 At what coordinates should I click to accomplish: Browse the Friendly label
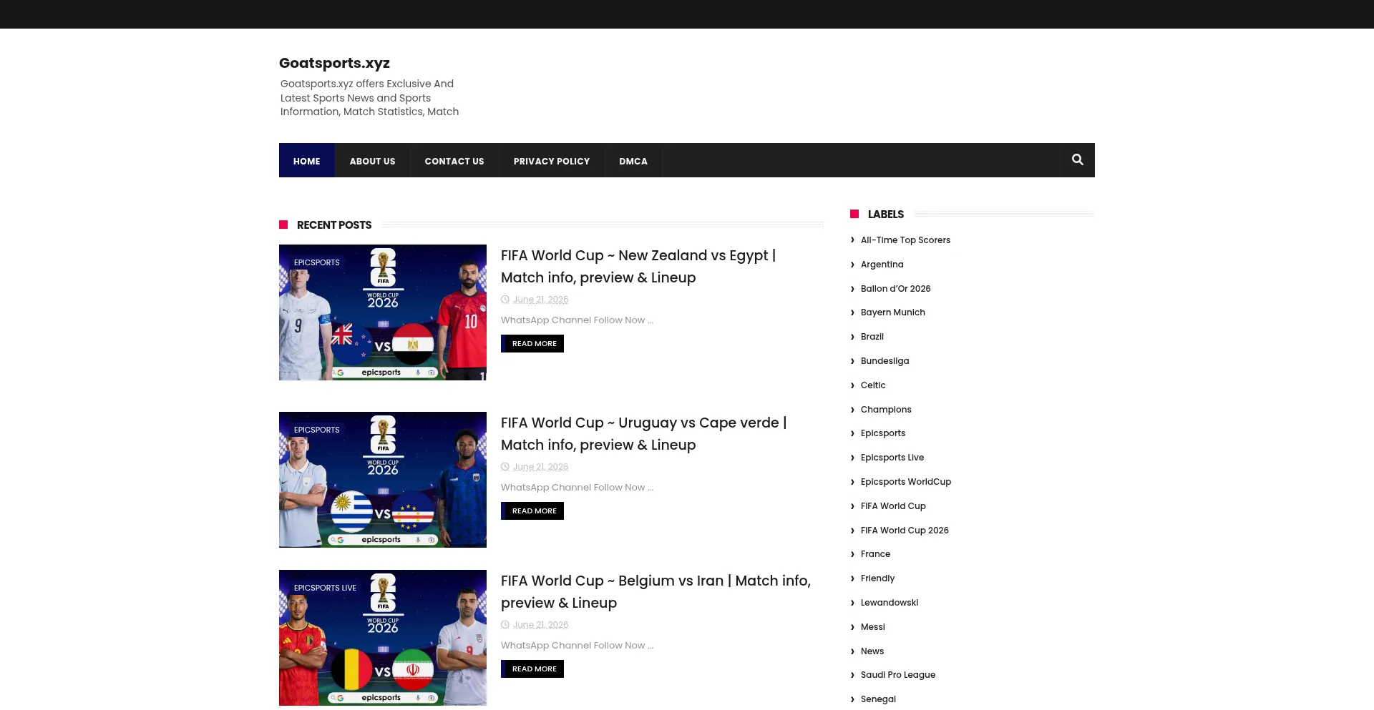[x=877, y=578]
